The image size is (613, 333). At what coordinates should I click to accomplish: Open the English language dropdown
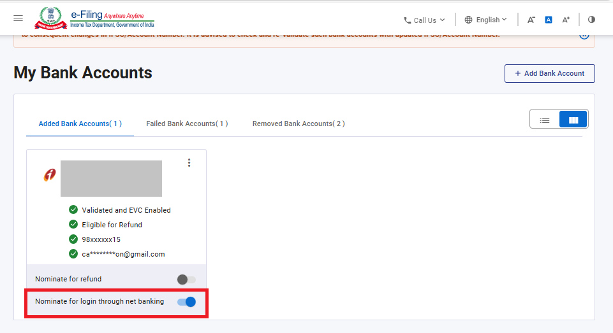coord(486,20)
